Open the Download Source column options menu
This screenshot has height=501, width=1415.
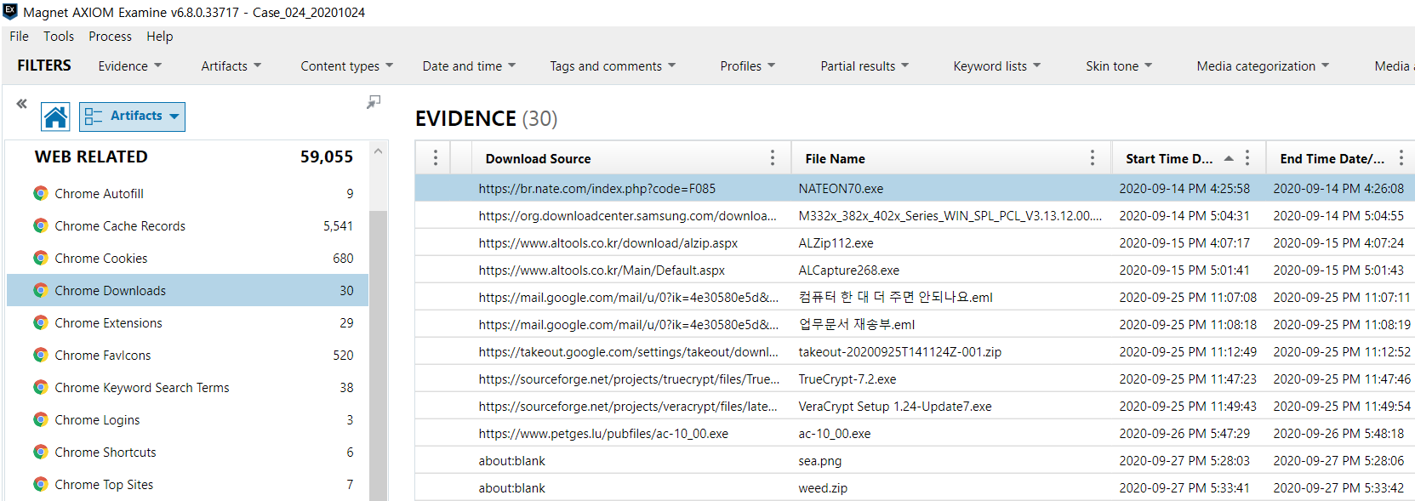[x=773, y=157]
